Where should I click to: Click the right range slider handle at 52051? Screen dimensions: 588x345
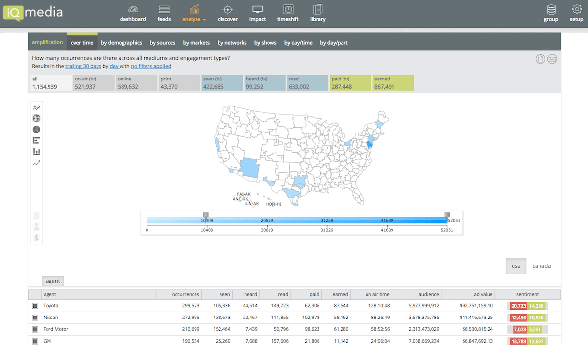click(x=447, y=215)
